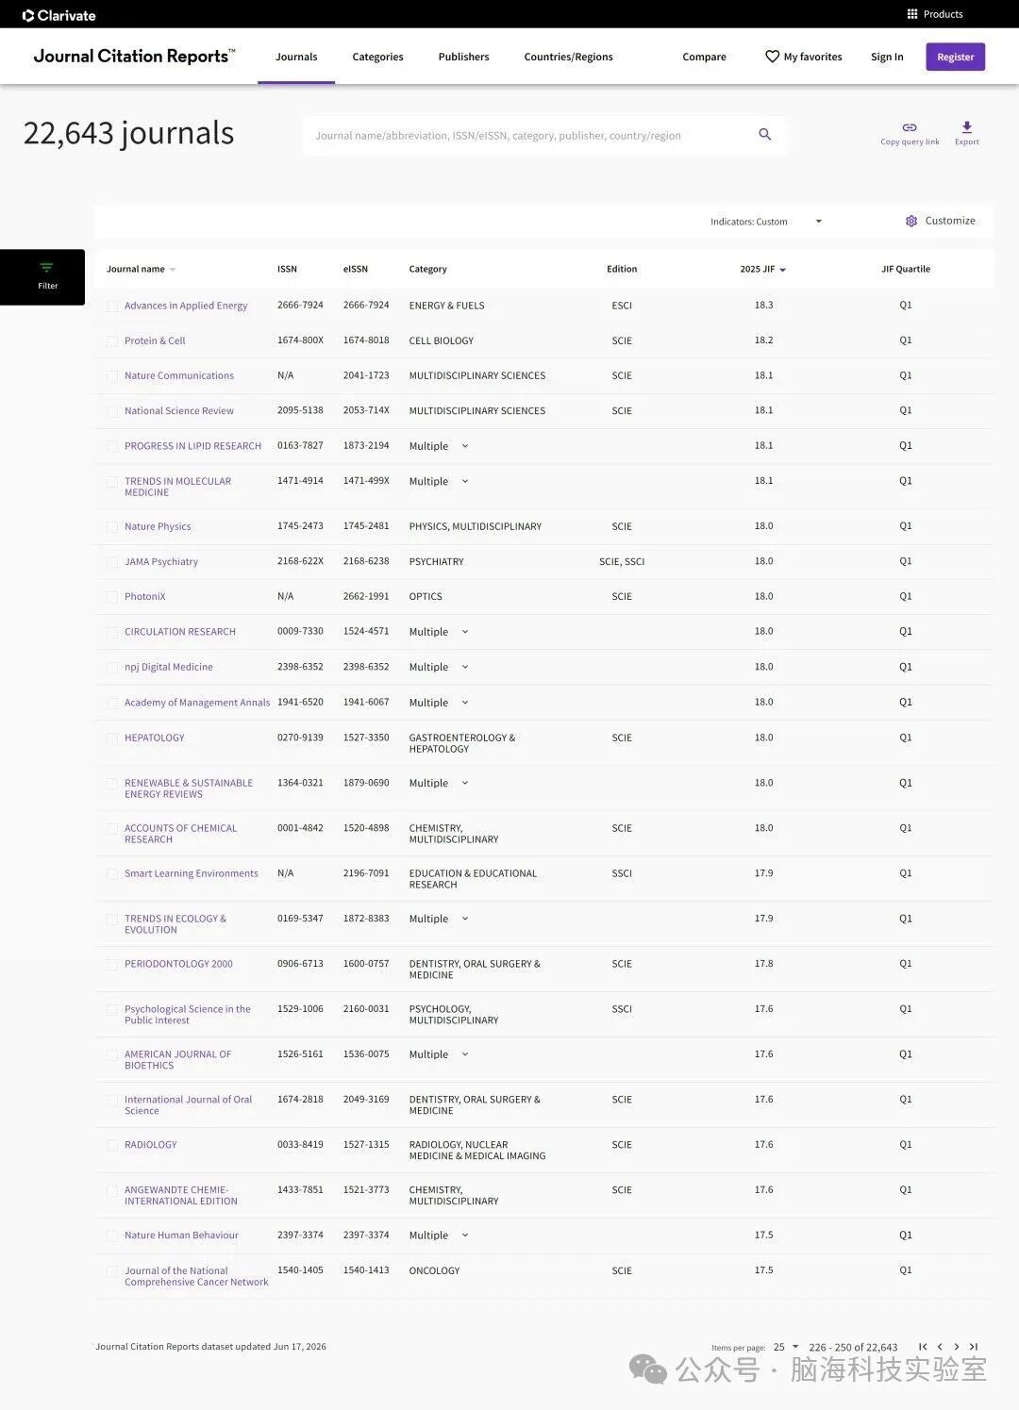Tick the National Science Review checkbox
Screen dimensions: 1019x1410
point(112,411)
